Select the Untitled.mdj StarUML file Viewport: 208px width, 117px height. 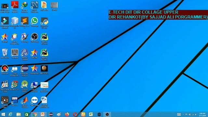click(x=34, y=69)
